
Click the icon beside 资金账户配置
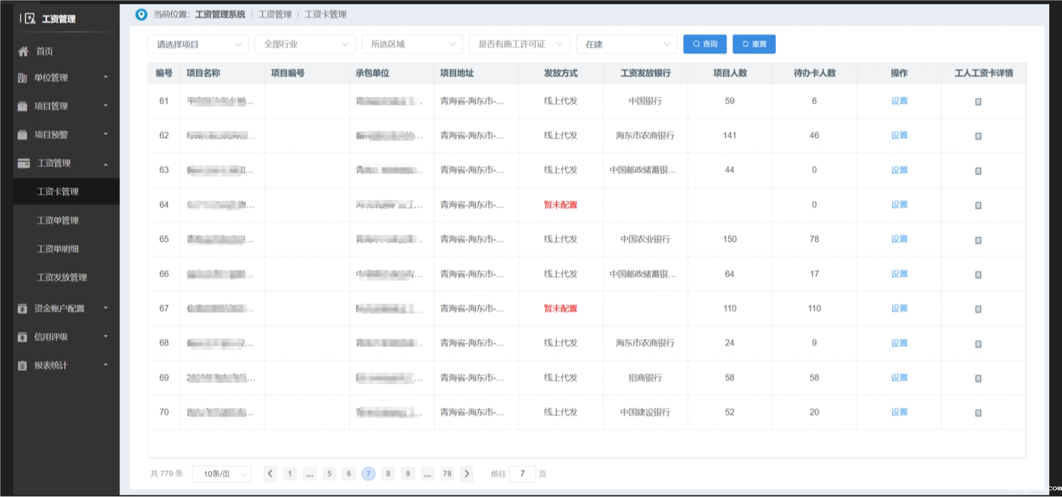coord(22,308)
